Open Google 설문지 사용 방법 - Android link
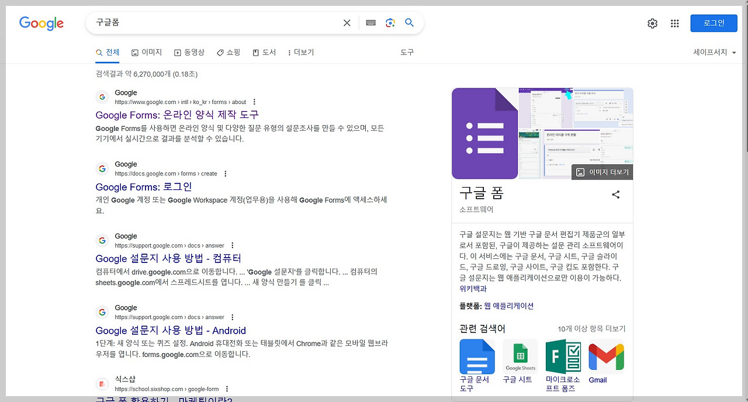The width and height of the screenshot is (748, 402). [171, 330]
